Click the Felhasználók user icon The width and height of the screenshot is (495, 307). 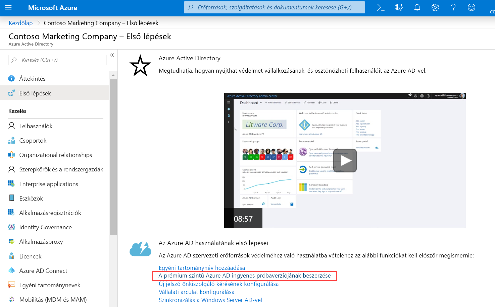point(11,126)
